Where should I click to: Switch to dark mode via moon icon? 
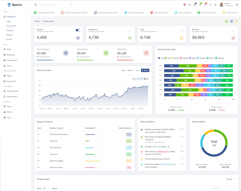point(189,5)
